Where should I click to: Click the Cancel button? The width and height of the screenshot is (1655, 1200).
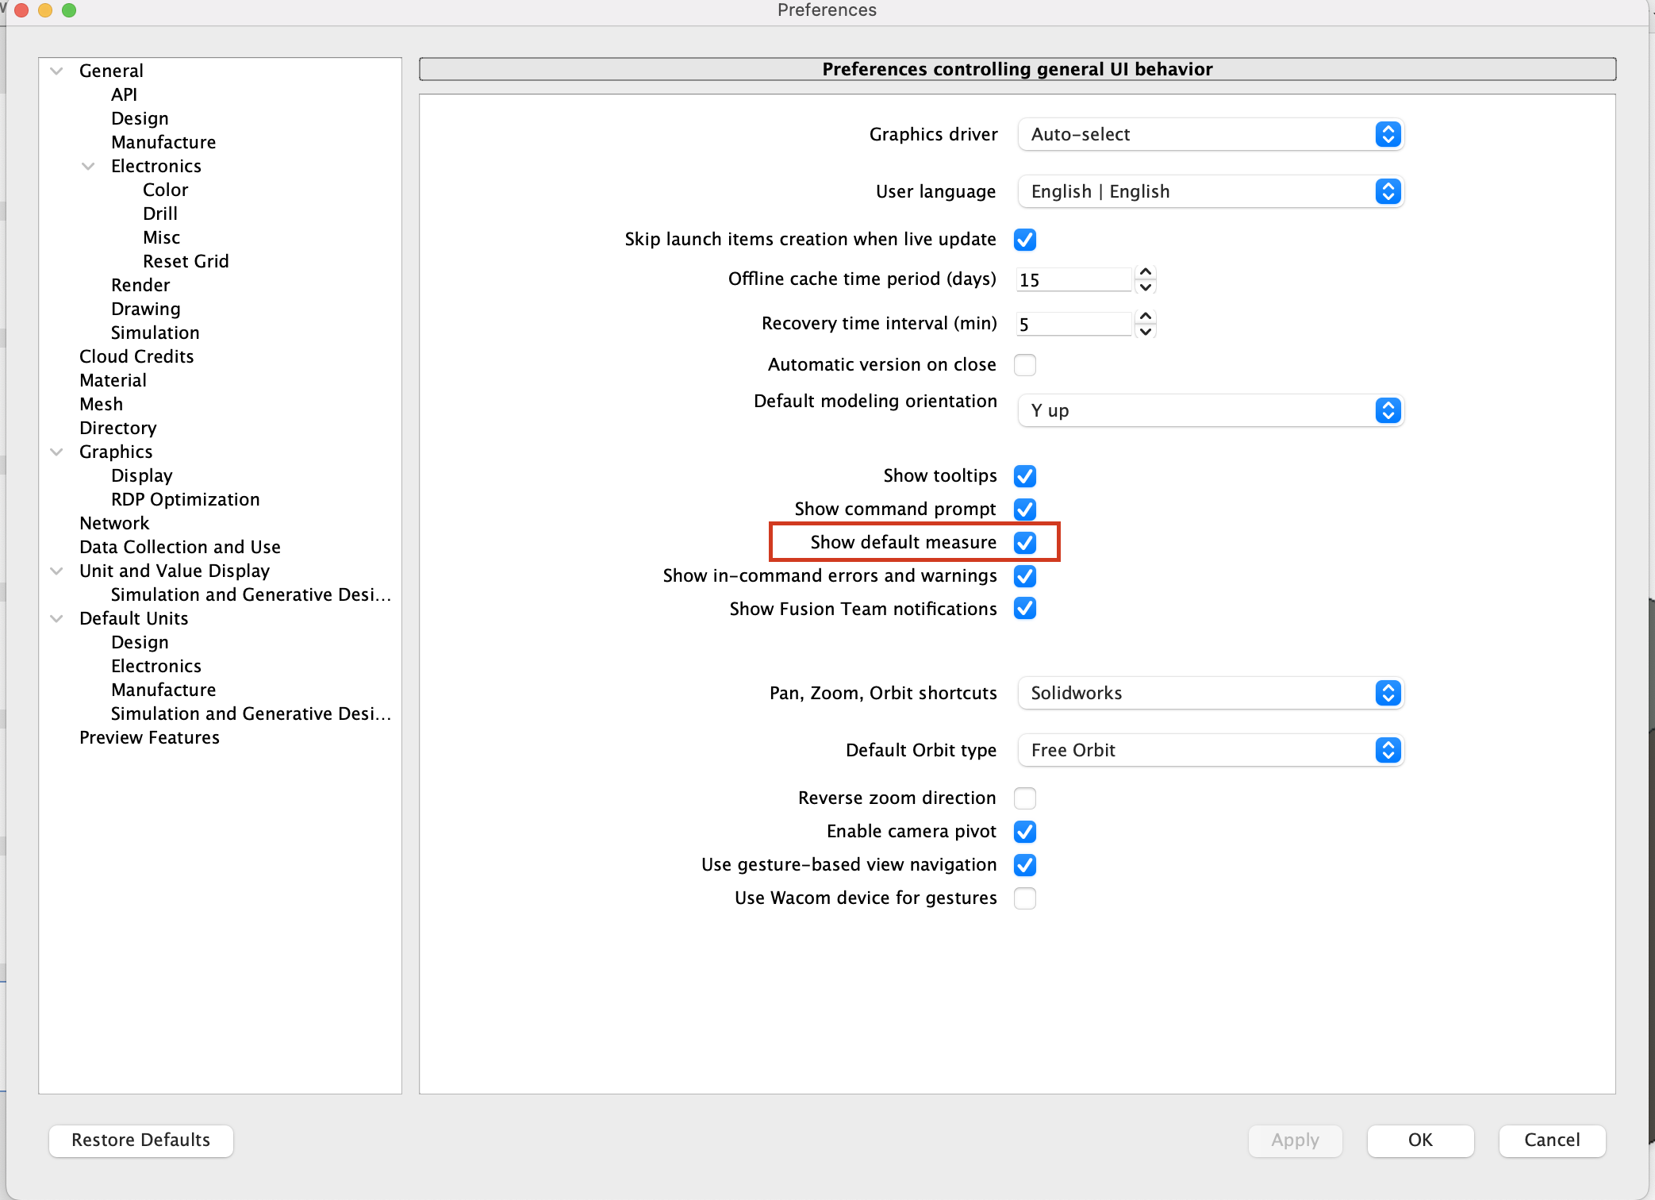[x=1552, y=1140]
